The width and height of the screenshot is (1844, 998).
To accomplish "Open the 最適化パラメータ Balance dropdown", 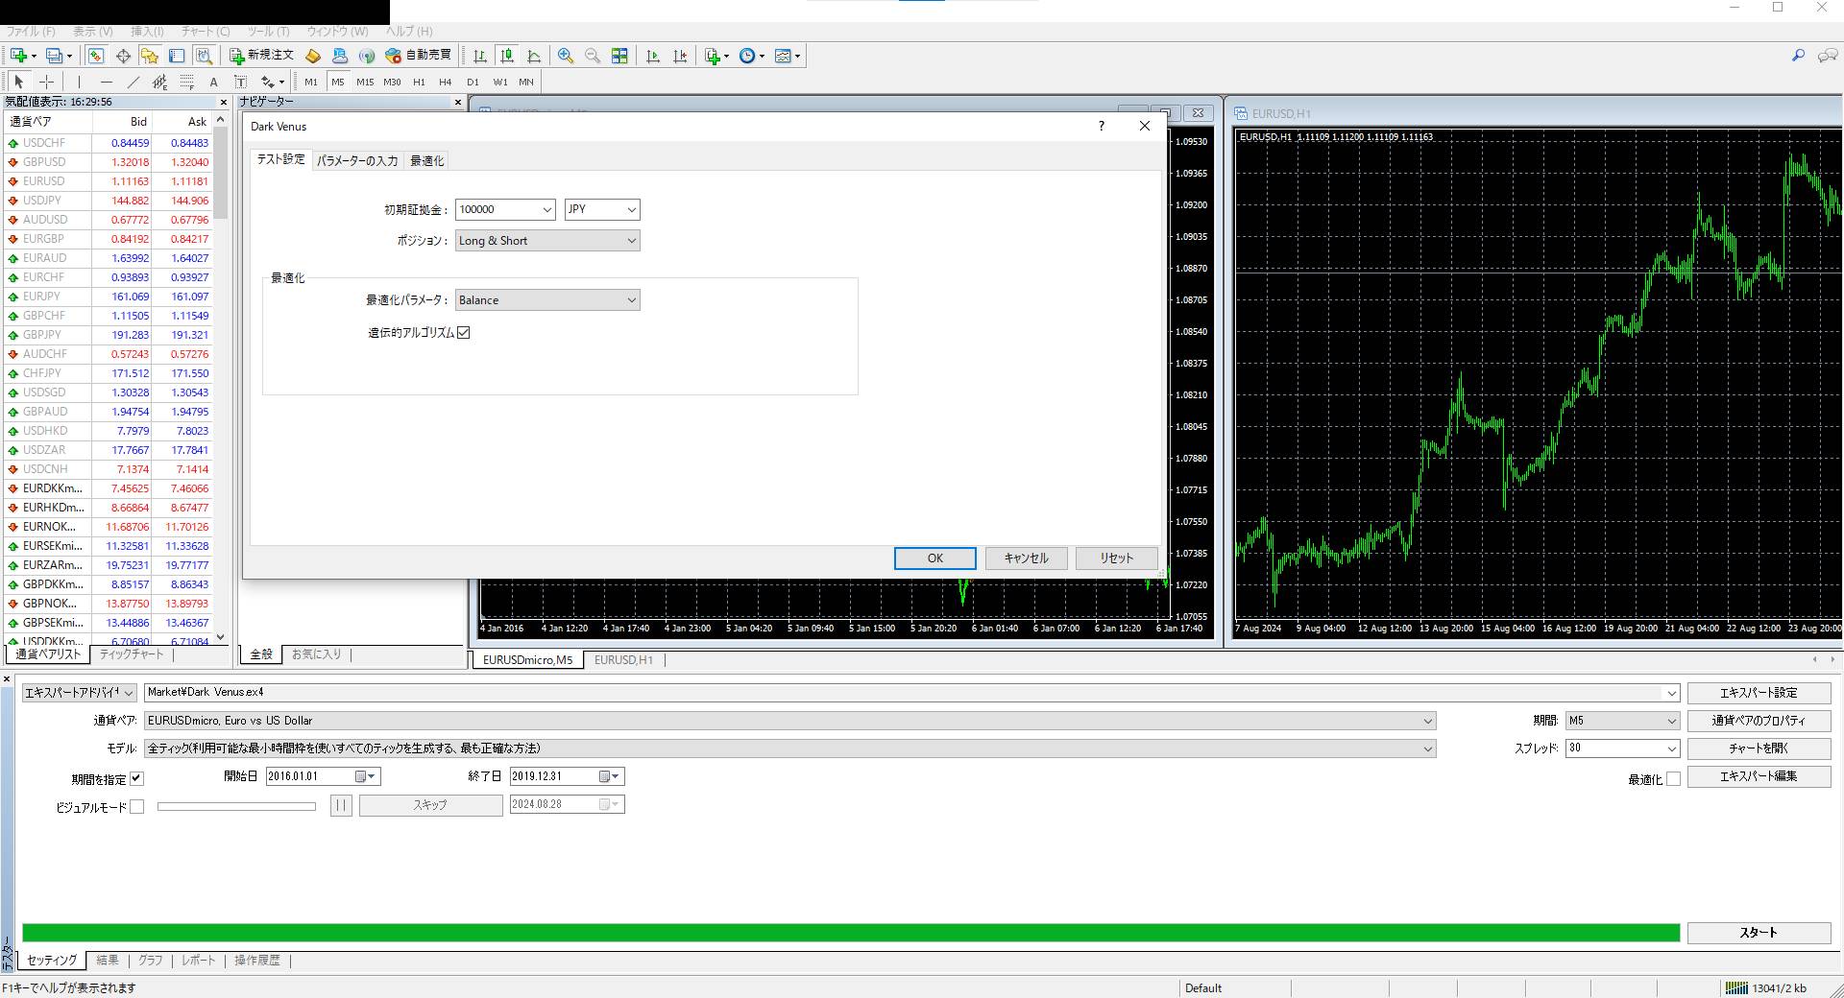I will tap(547, 299).
